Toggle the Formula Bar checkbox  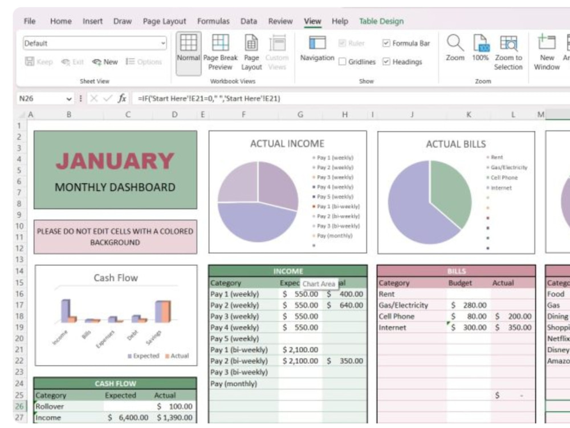point(386,43)
